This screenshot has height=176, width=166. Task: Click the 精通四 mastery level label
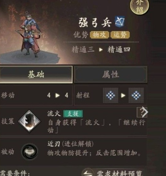pos(119,50)
